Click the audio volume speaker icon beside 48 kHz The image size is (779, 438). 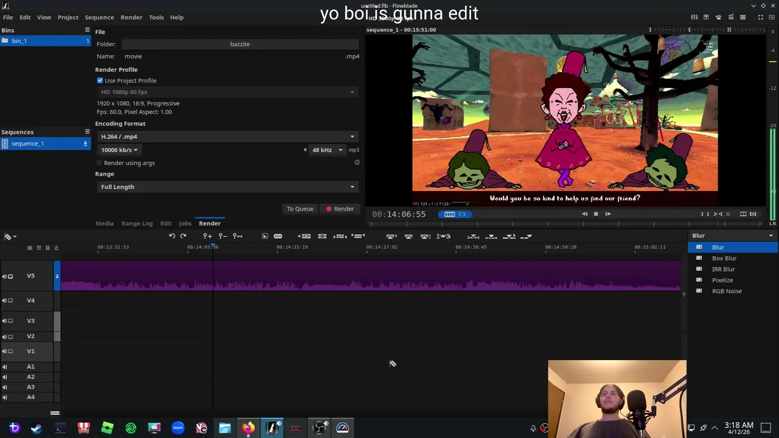pos(305,150)
